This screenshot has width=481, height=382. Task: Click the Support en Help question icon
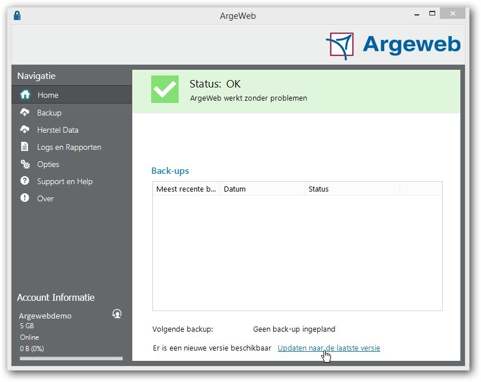tap(25, 181)
